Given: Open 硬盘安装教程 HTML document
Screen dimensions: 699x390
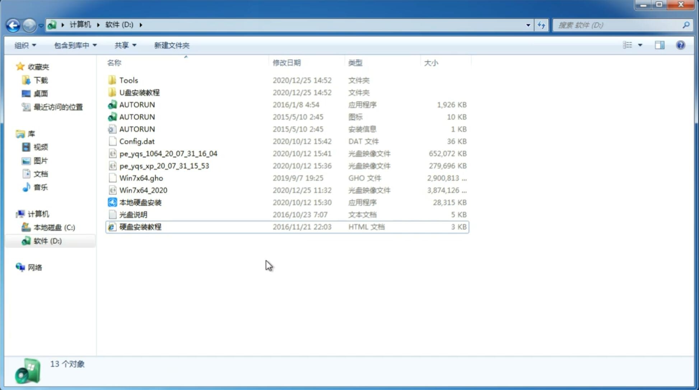Looking at the screenshot, I should [140, 227].
